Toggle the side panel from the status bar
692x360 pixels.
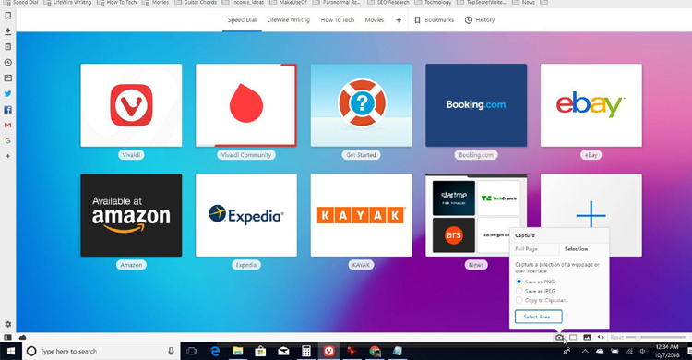7,338
